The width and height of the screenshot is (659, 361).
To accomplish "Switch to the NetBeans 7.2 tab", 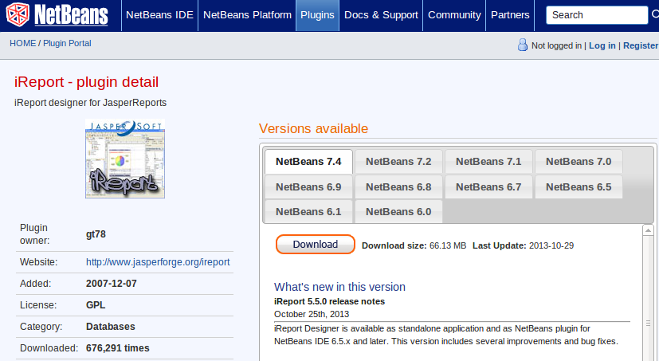I will pos(398,162).
